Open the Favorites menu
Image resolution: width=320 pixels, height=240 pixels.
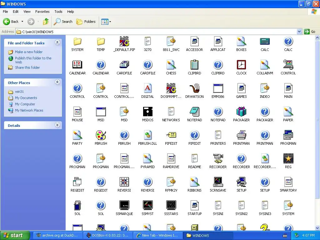click(x=42, y=12)
